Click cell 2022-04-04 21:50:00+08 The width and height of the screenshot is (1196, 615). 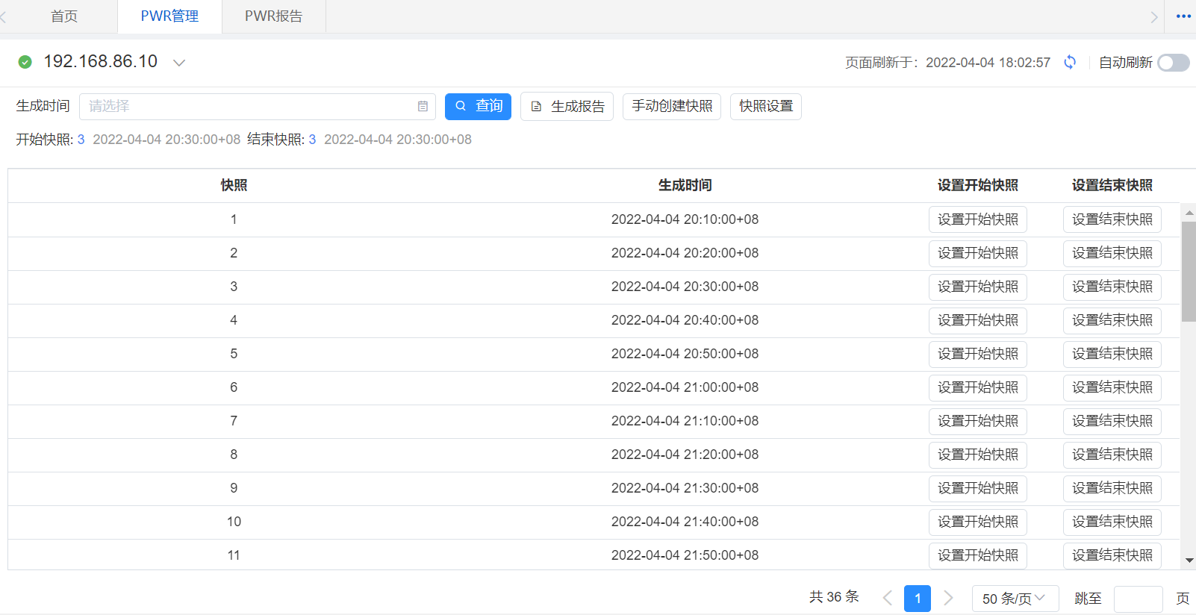pos(685,555)
